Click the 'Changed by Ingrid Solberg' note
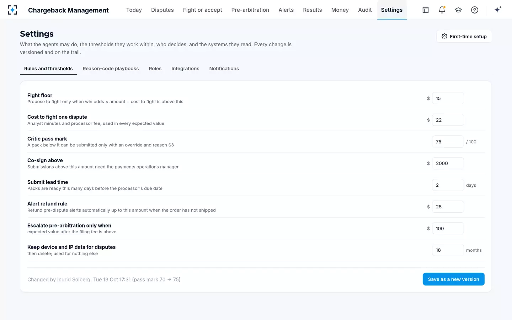The image size is (512, 320). pyautogui.click(x=104, y=279)
